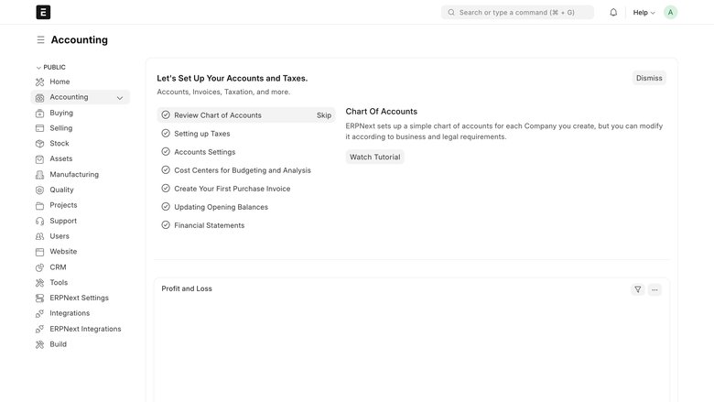Click the ERPNext Integrations icon
Viewport: 714px width, 402px height.
tap(40, 329)
